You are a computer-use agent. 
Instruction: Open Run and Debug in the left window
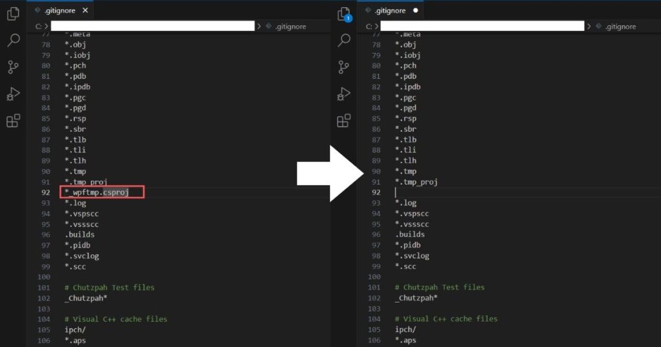[x=13, y=94]
